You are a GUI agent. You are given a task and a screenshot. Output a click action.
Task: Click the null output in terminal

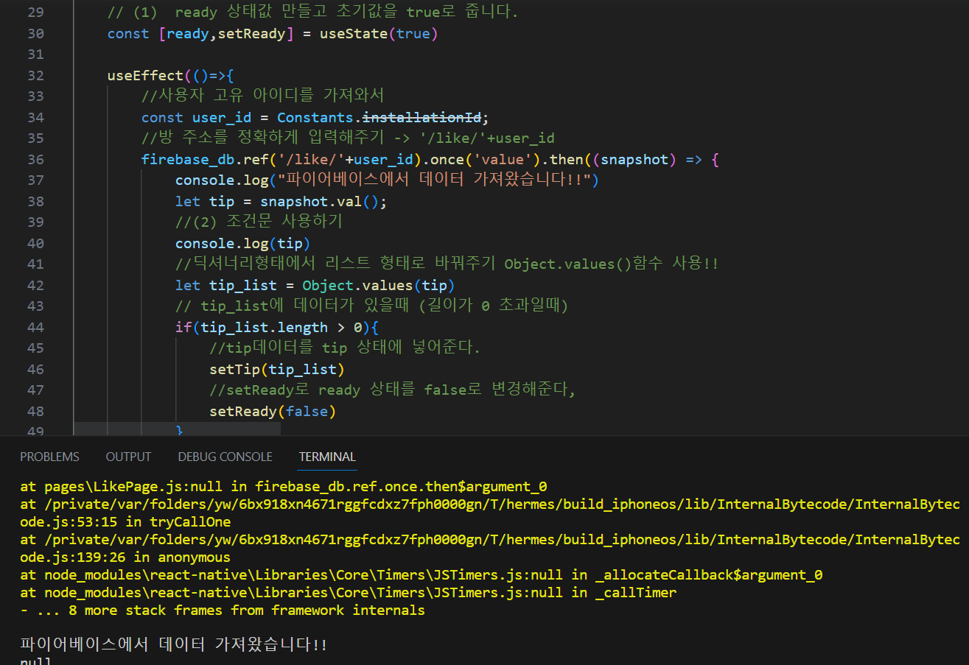(x=35, y=661)
